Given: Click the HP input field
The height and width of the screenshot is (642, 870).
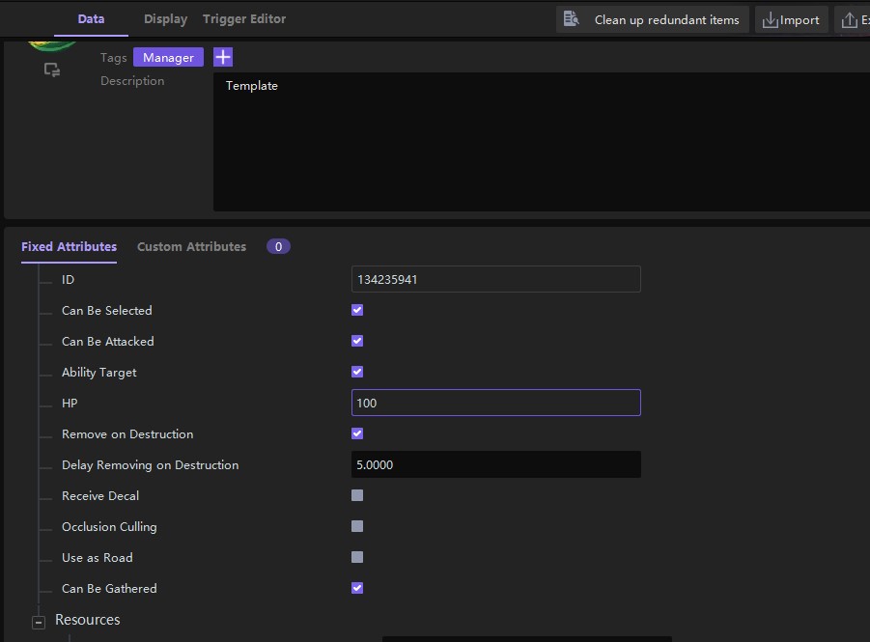Looking at the screenshot, I should pyautogui.click(x=495, y=403).
